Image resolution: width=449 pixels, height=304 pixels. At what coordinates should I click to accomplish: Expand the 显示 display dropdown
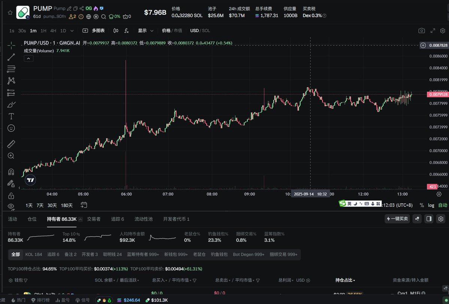point(146,31)
